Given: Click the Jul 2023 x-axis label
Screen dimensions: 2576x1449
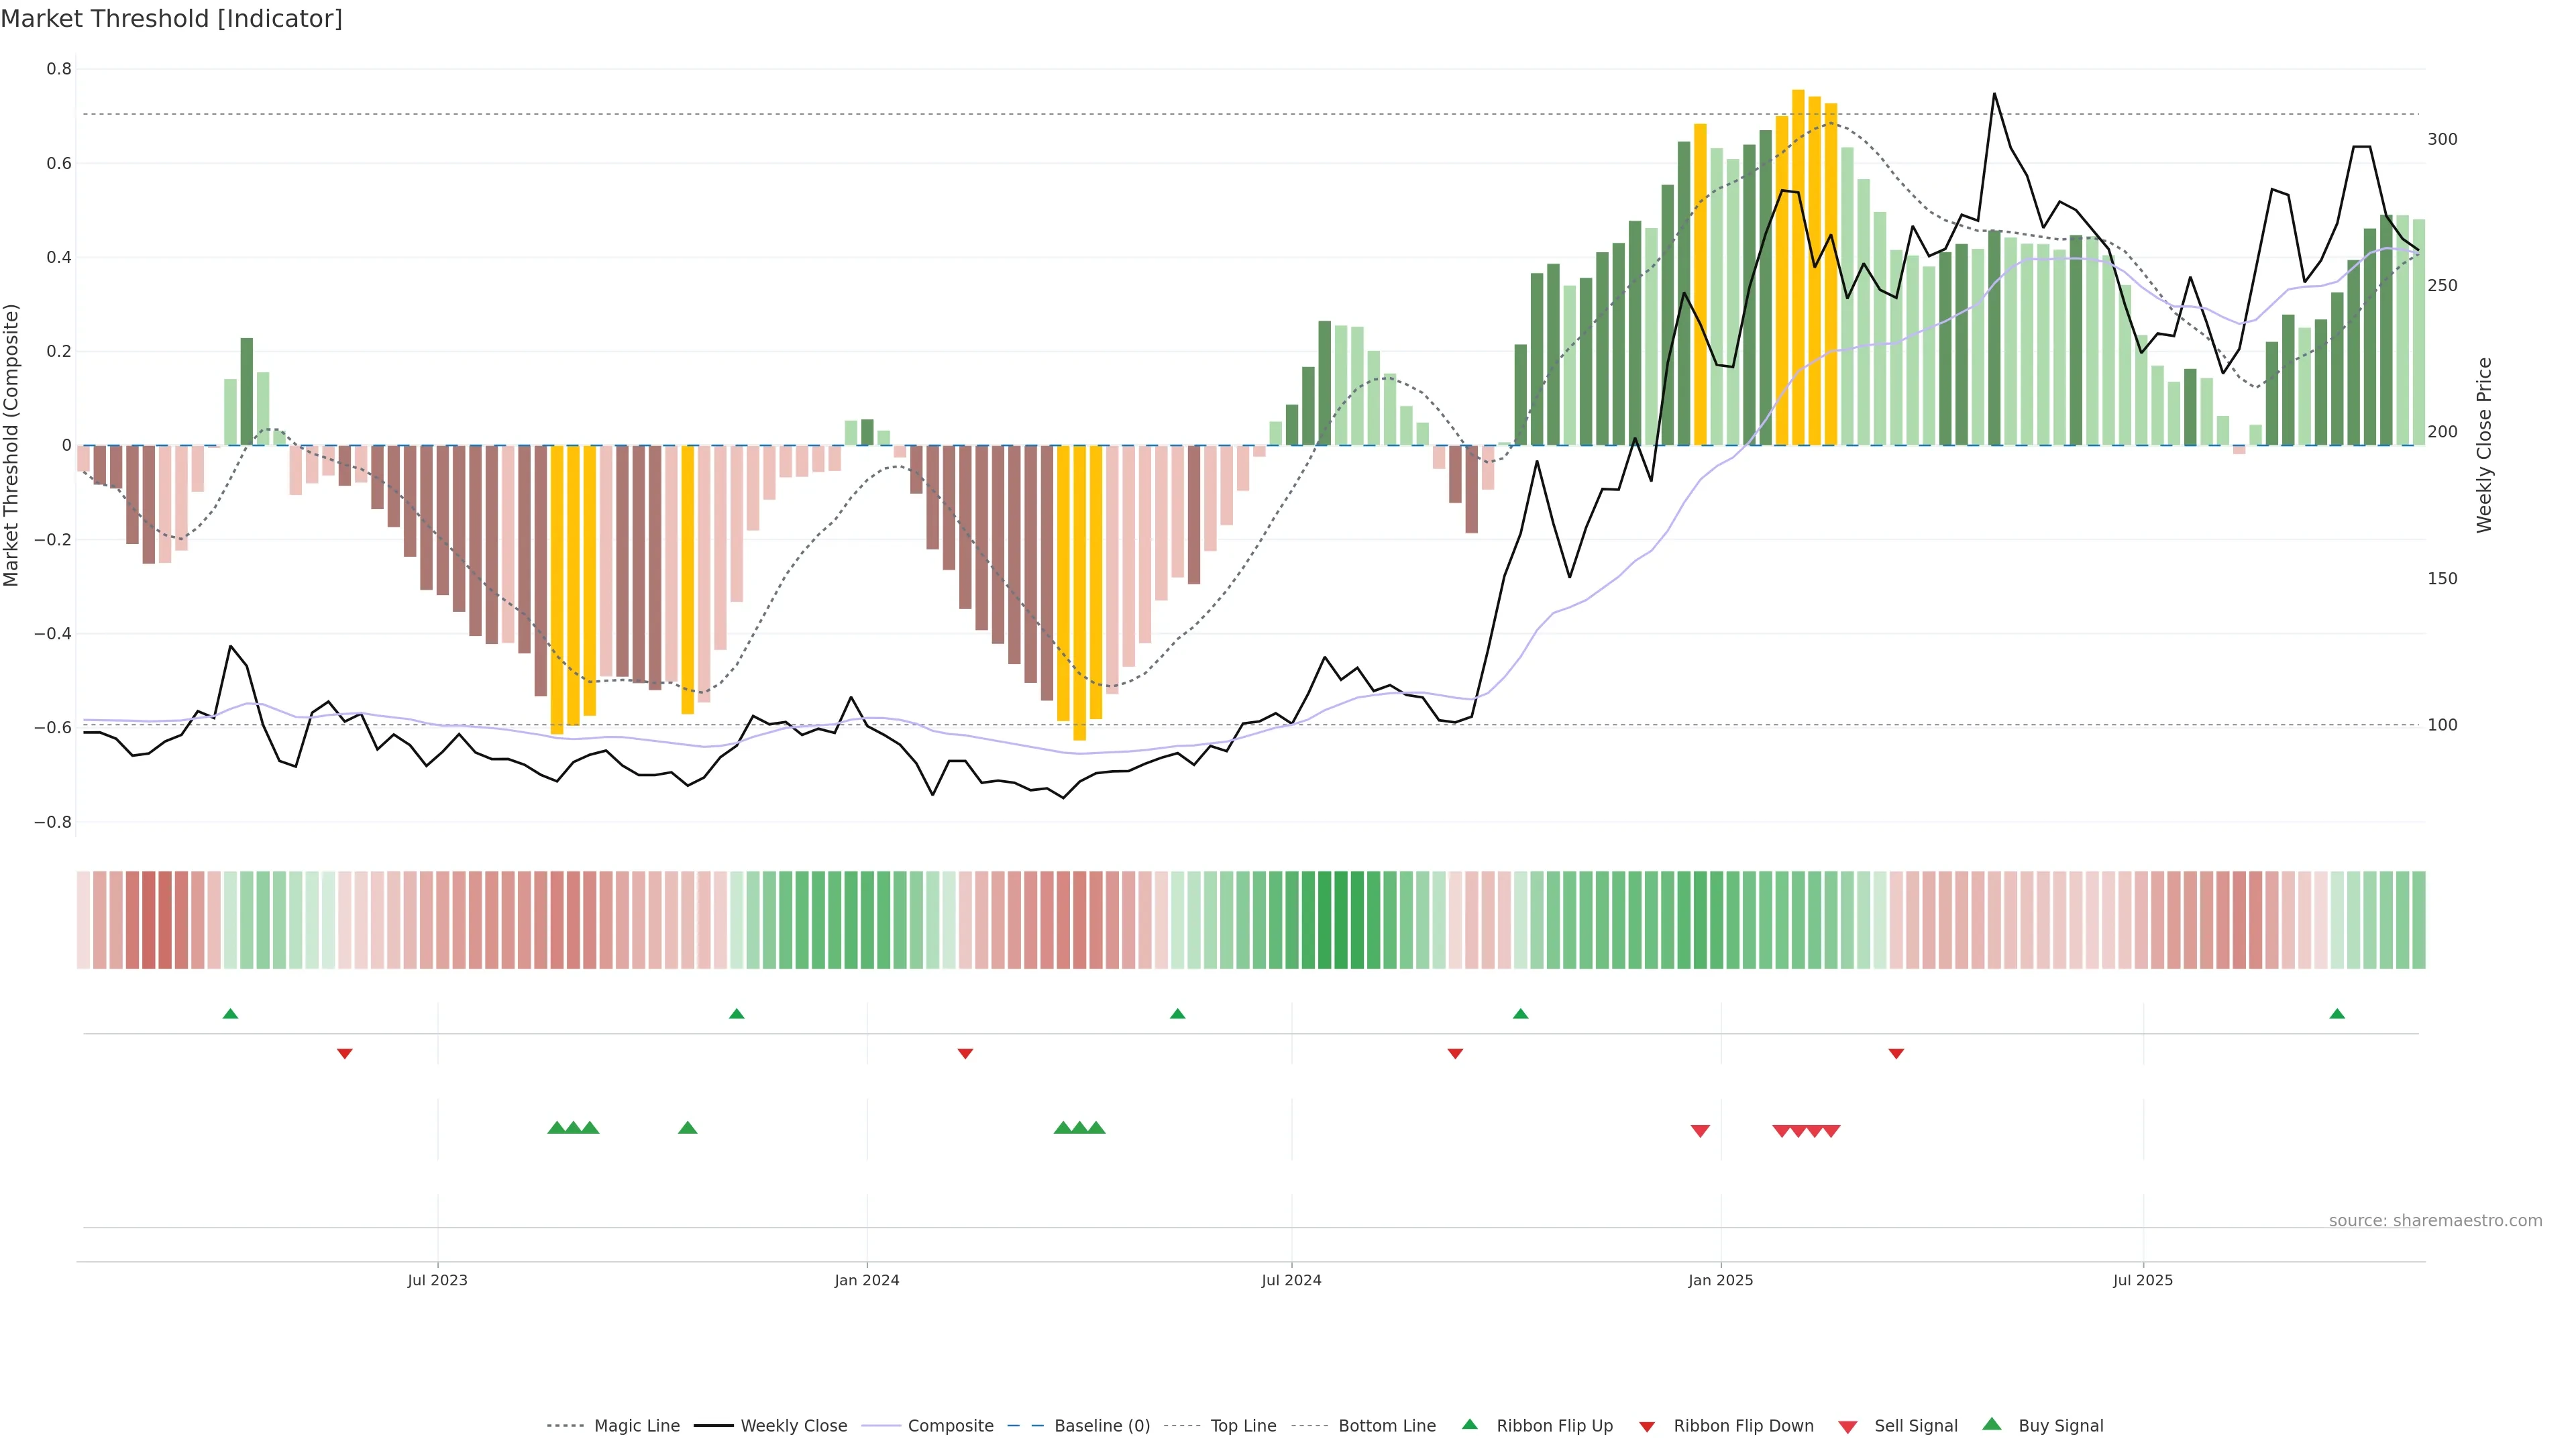Looking at the screenshot, I should pyautogui.click(x=437, y=1280).
